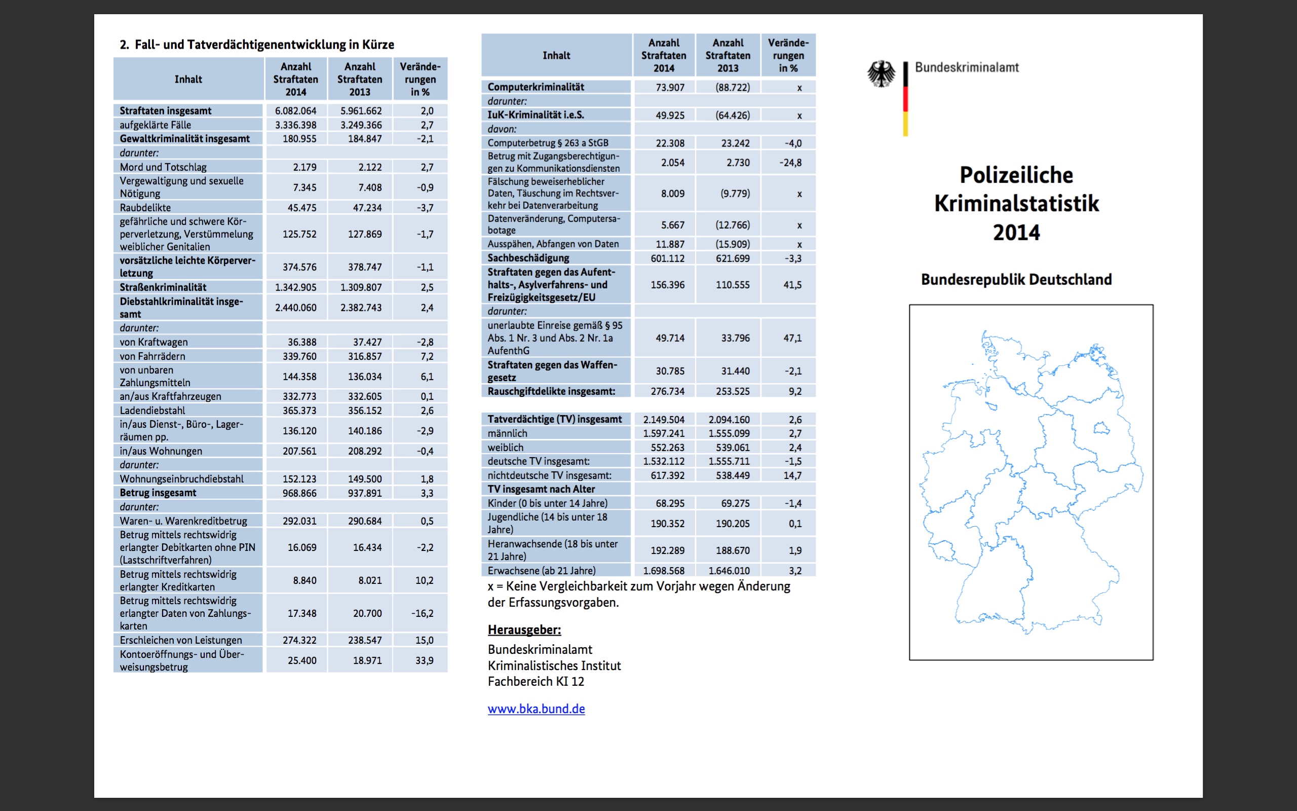Click 'Erschleichen von Leistungen' label
This screenshot has height=811, width=1297.
pos(181,640)
